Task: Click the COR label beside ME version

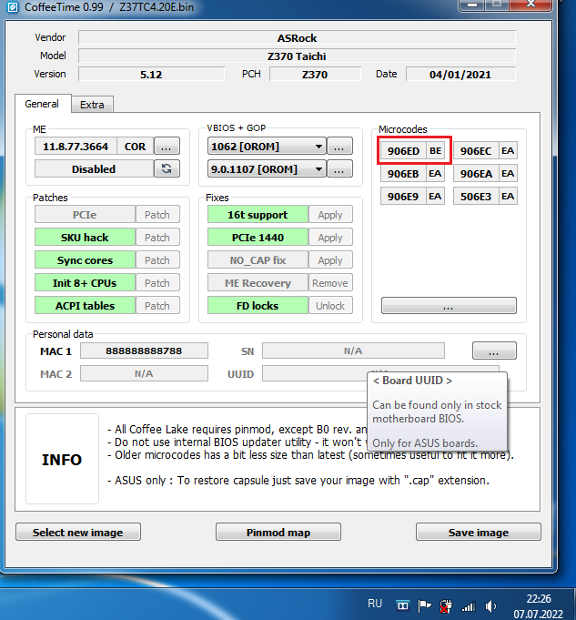Action: point(136,147)
